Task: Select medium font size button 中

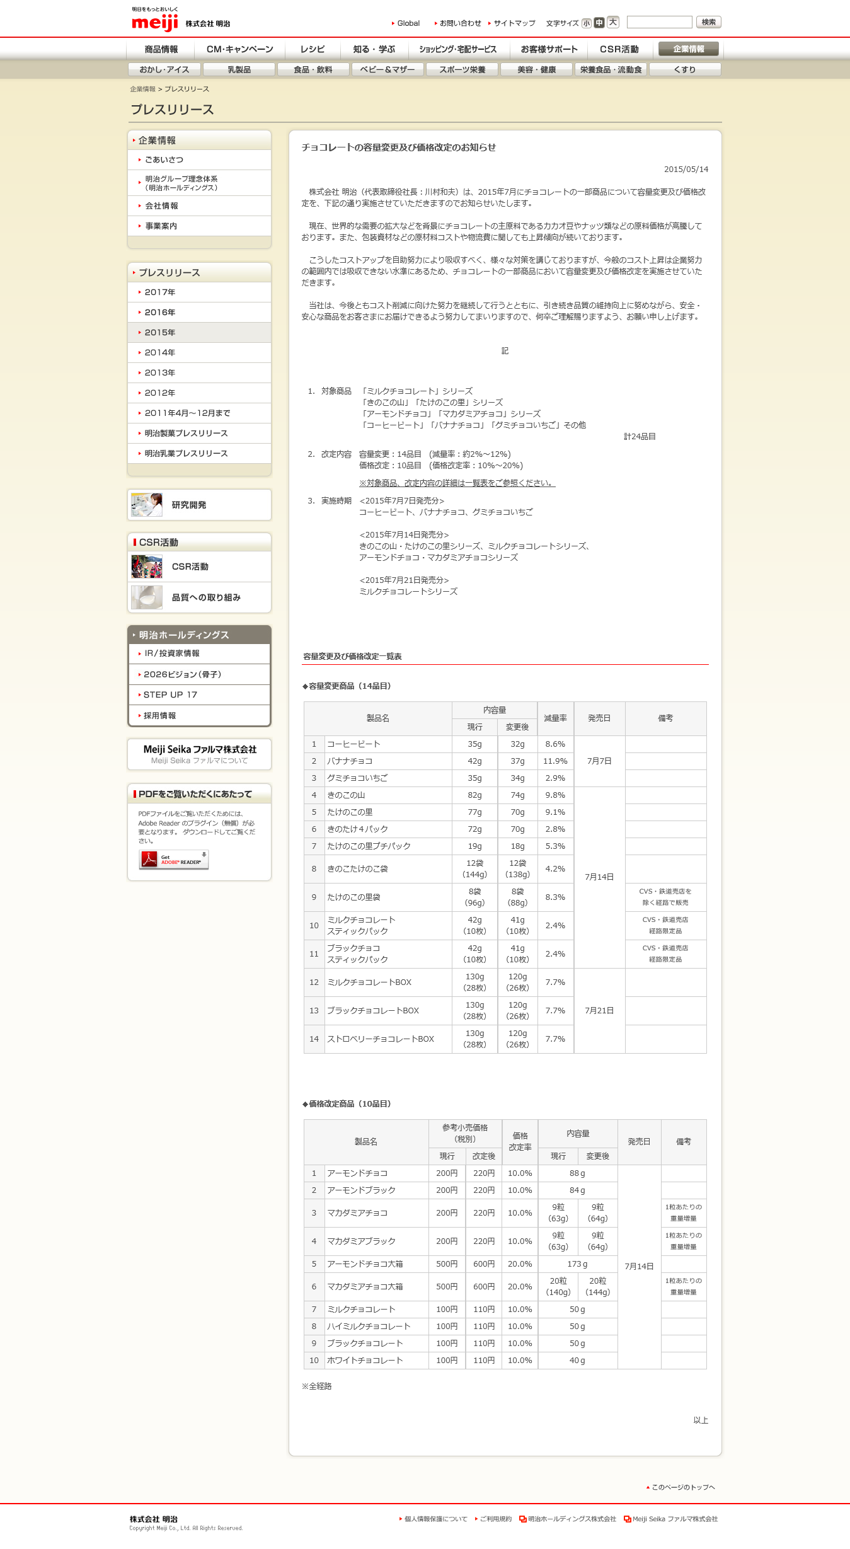Action: (599, 23)
